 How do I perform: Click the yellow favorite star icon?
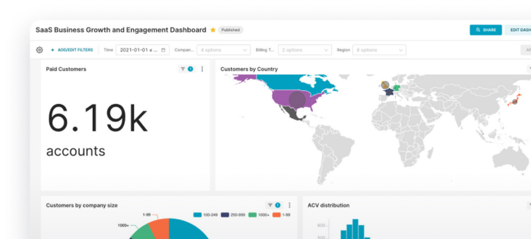click(212, 30)
